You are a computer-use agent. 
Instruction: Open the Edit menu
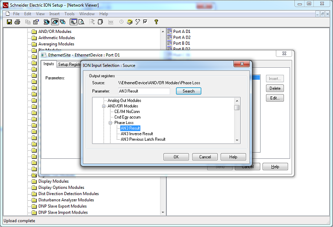click(28, 14)
